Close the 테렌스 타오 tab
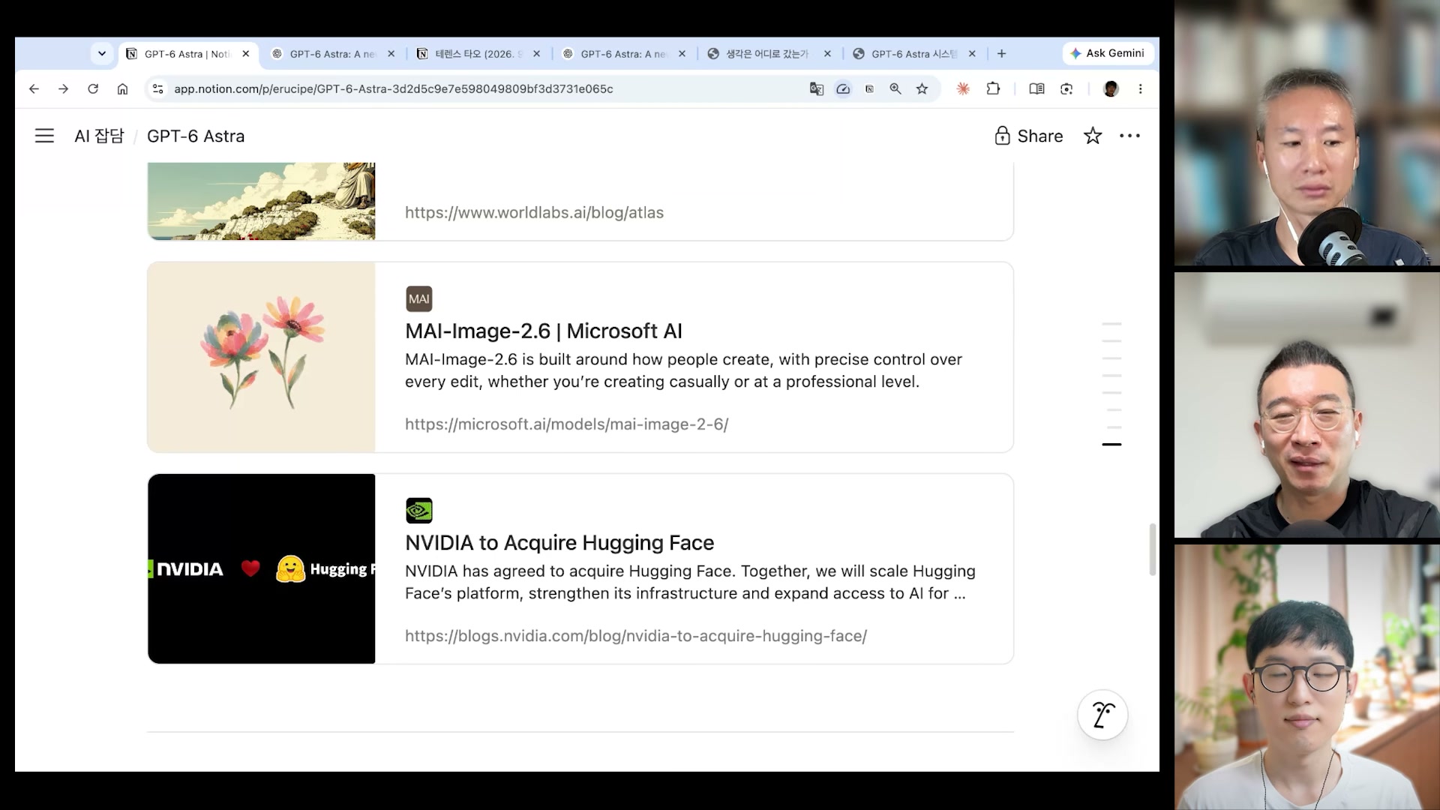Image resolution: width=1440 pixels, height=810 pixels. pos(536,54)
